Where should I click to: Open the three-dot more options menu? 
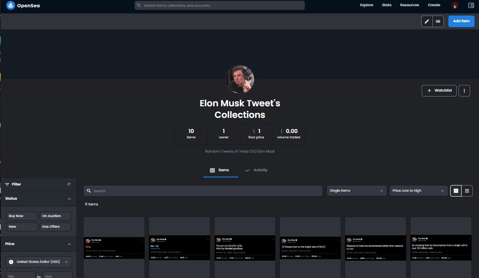[x=464, y=91]
